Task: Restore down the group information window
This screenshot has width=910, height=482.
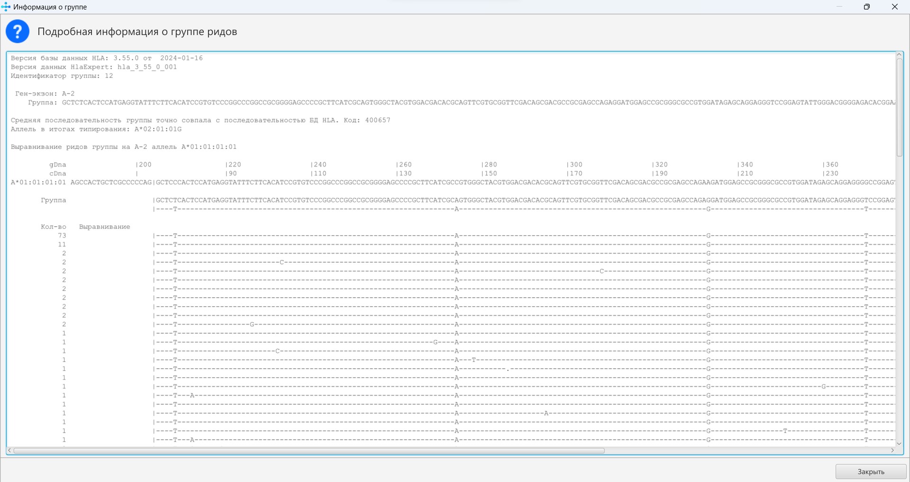Action: (x=867, y=7)
